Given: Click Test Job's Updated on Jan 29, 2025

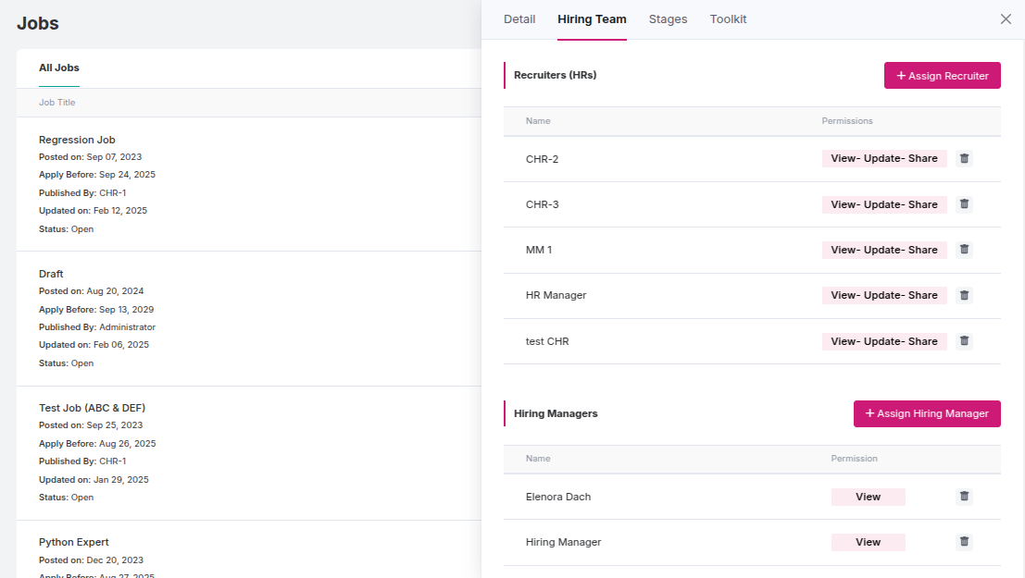Looking at the screenshot, I should coord(94,479).
